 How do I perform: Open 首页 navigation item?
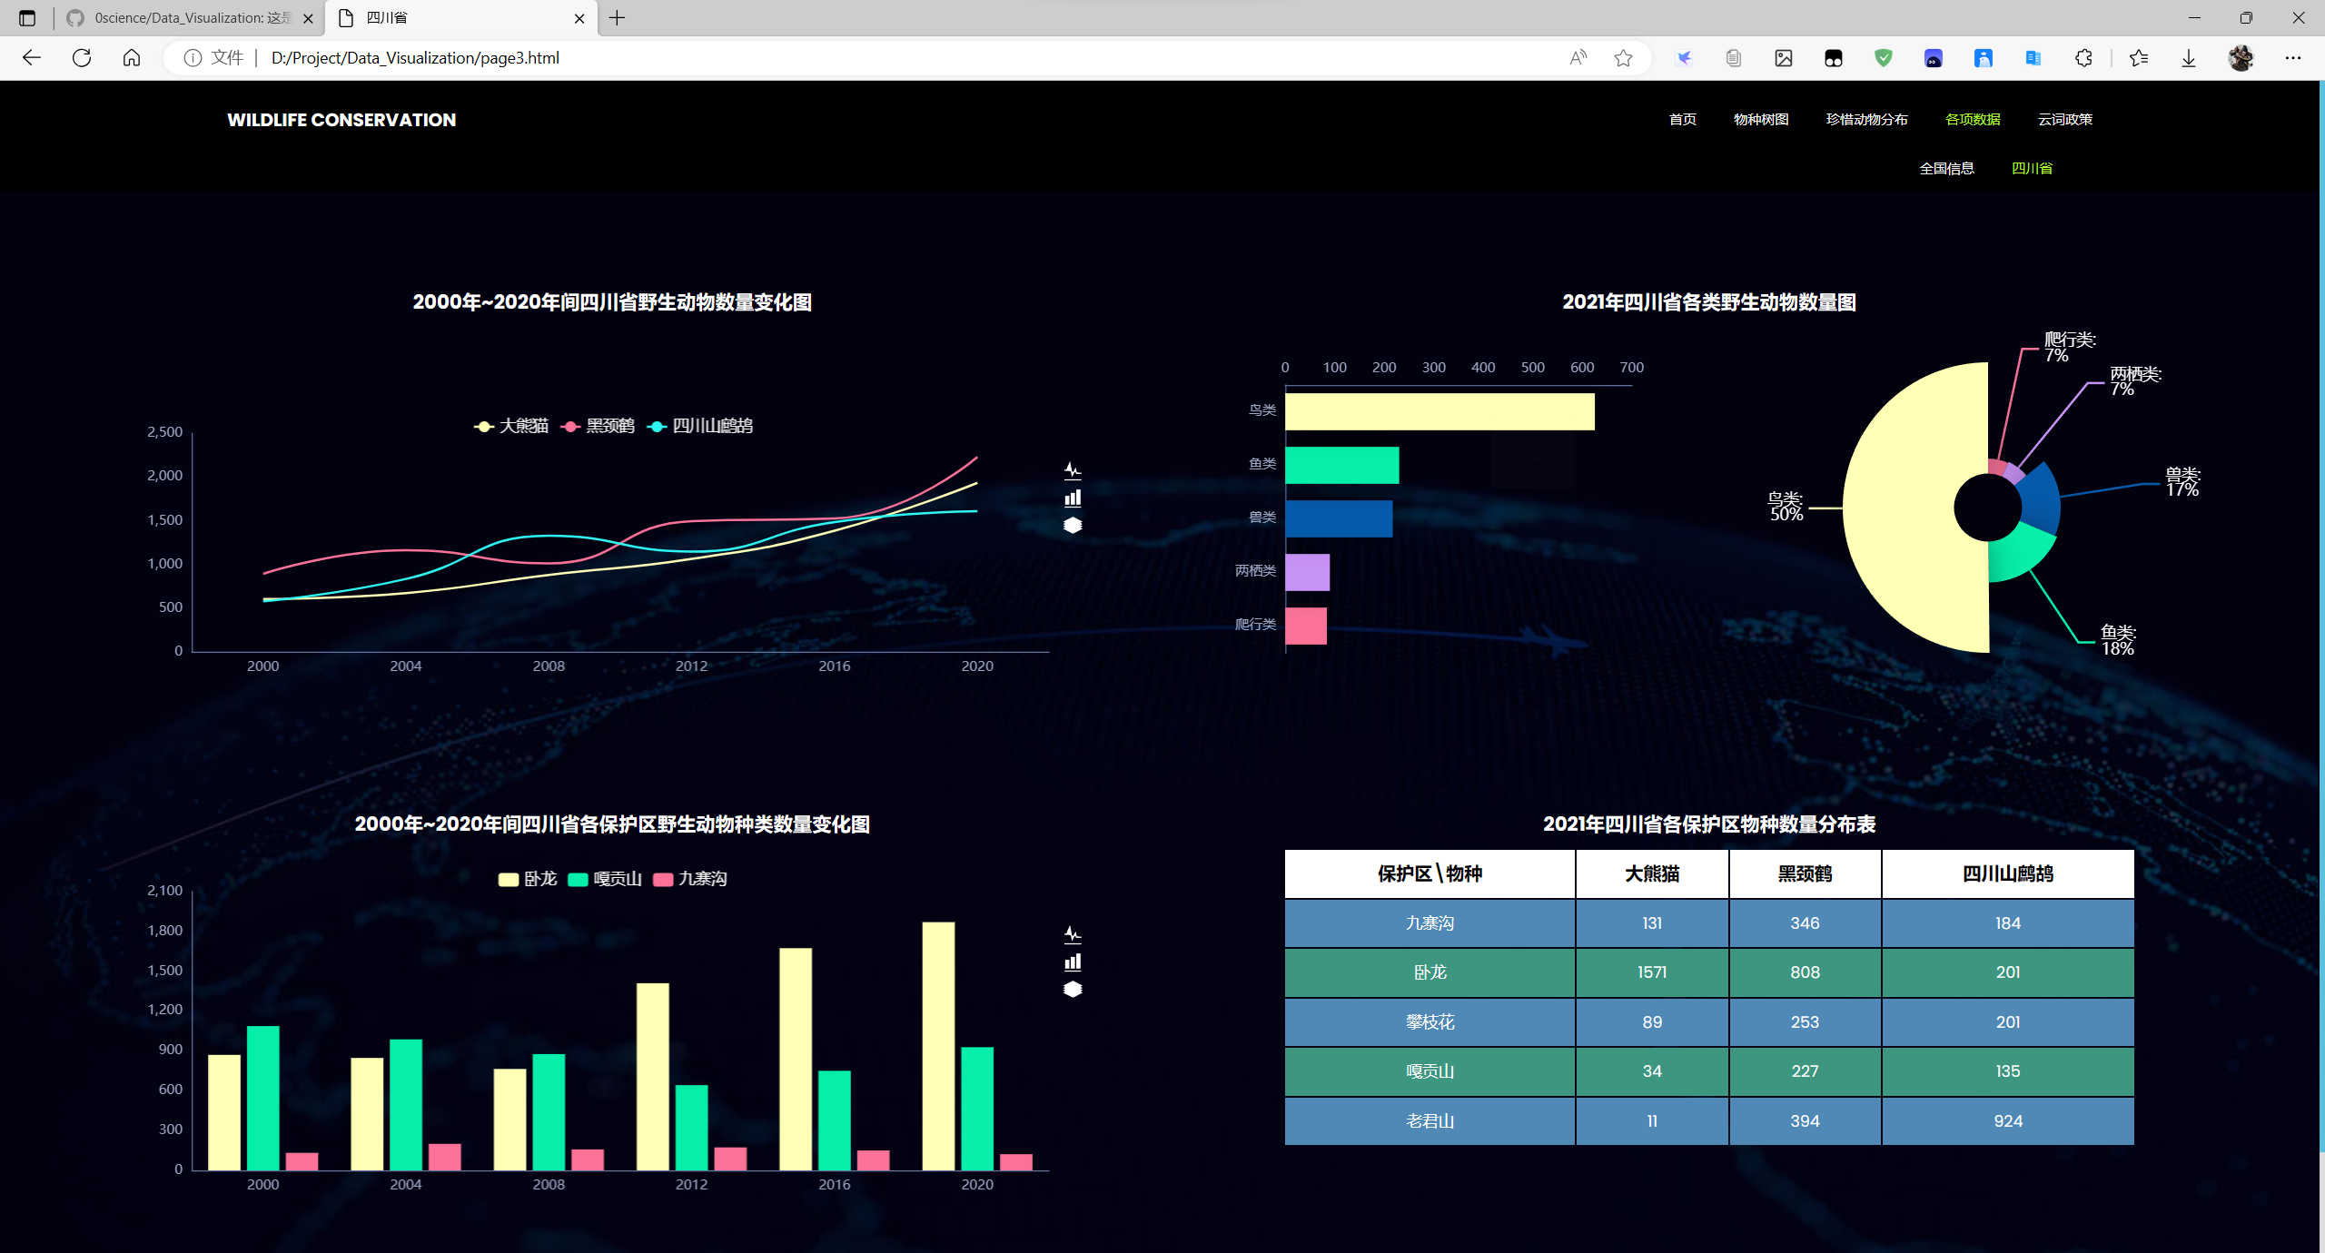coord(1683,120)
